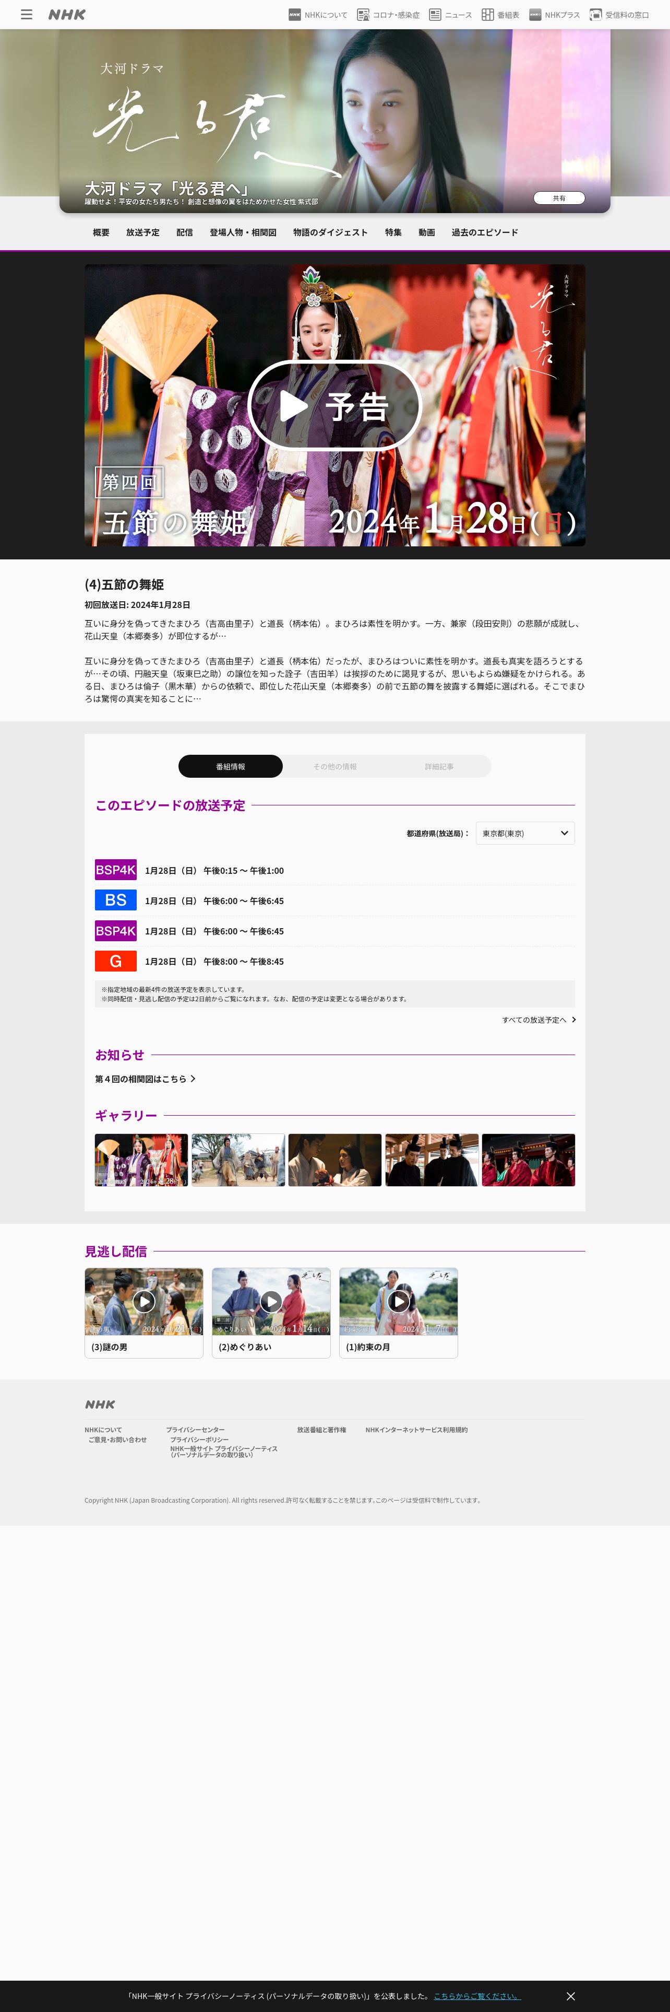The height and width of the screenshot is (2012, 670).
Task: Open gallery thumbnail of outdoor village scene
Action: pyautogui.click(x=238, y=1160)
